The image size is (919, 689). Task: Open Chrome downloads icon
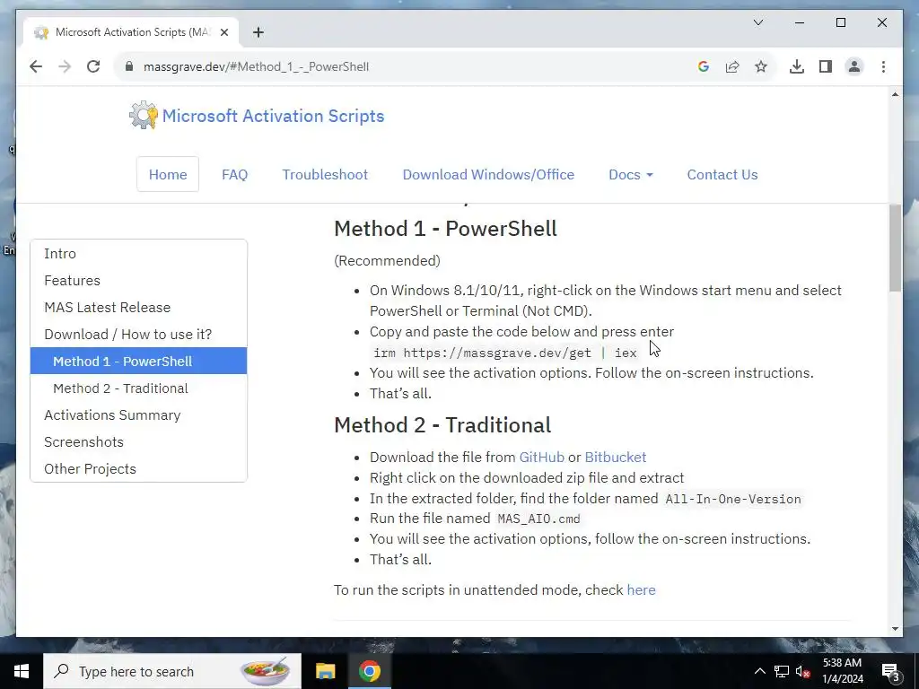pos(797,66)
